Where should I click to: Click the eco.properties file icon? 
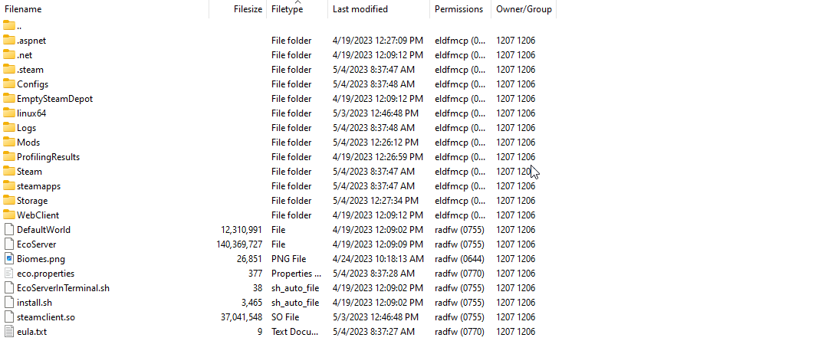click(9, 273)
